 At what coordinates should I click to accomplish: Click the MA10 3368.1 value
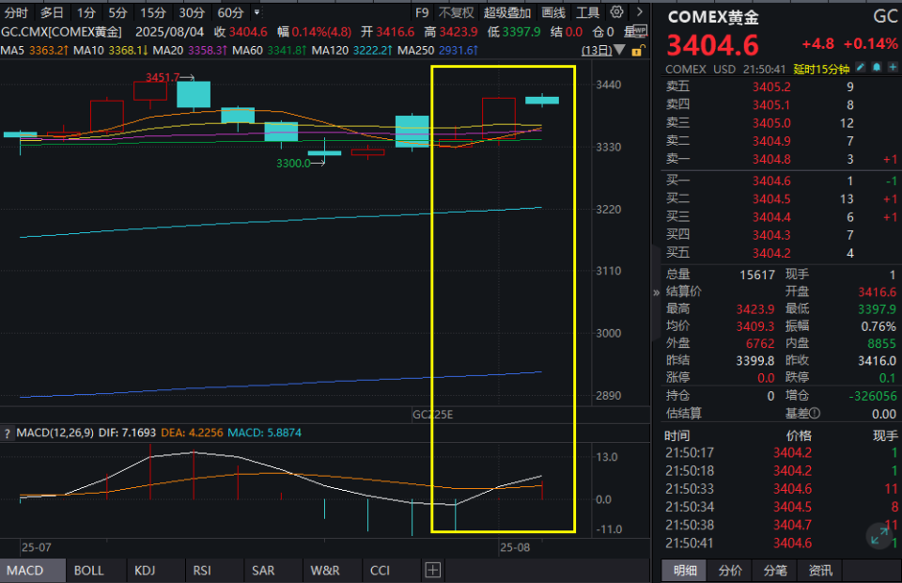coord(129,51)
